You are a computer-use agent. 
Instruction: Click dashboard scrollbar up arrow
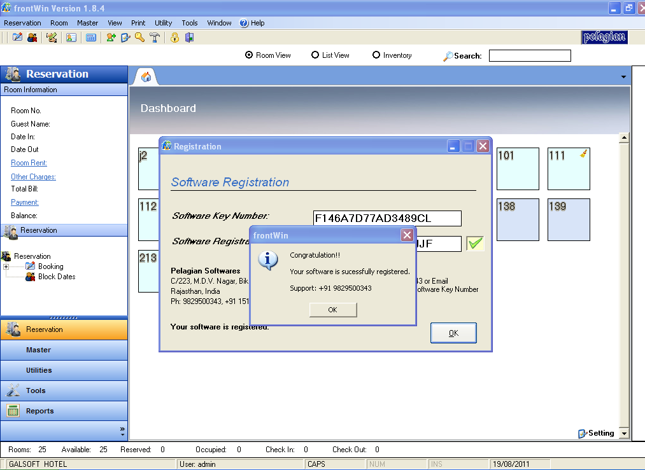(x=624, y=138)
